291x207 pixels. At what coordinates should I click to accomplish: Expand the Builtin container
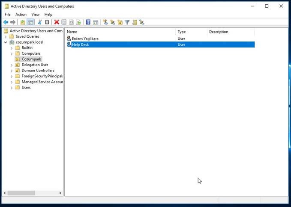point(12,48)
